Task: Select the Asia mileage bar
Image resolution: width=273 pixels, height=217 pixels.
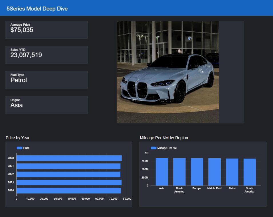Action: pyautogui.click(x=162, y=172)
